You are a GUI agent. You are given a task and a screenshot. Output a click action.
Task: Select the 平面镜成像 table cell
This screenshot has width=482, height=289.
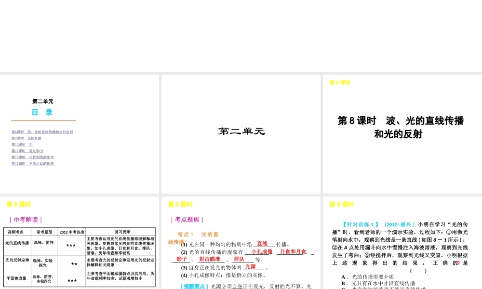tap(17, 278)
